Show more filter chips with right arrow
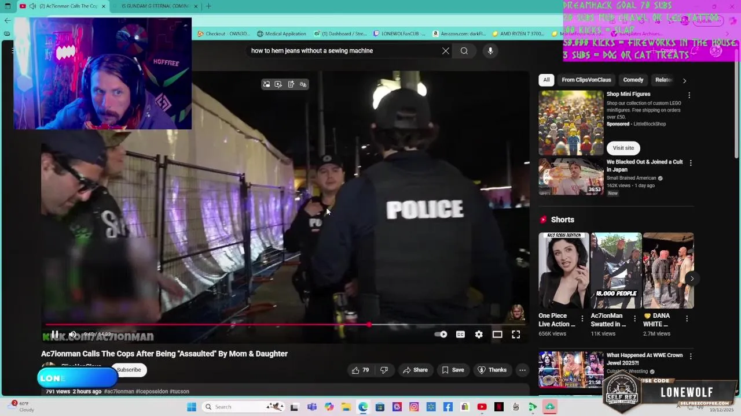The image size is (741, 416). [684, 80]
